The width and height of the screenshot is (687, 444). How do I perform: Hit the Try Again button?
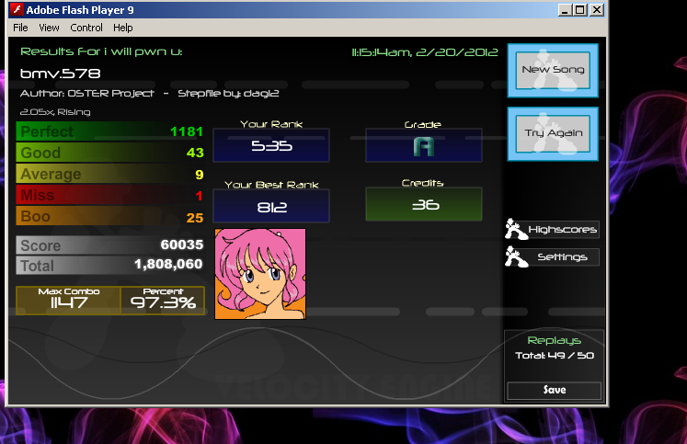click(553, 134)
